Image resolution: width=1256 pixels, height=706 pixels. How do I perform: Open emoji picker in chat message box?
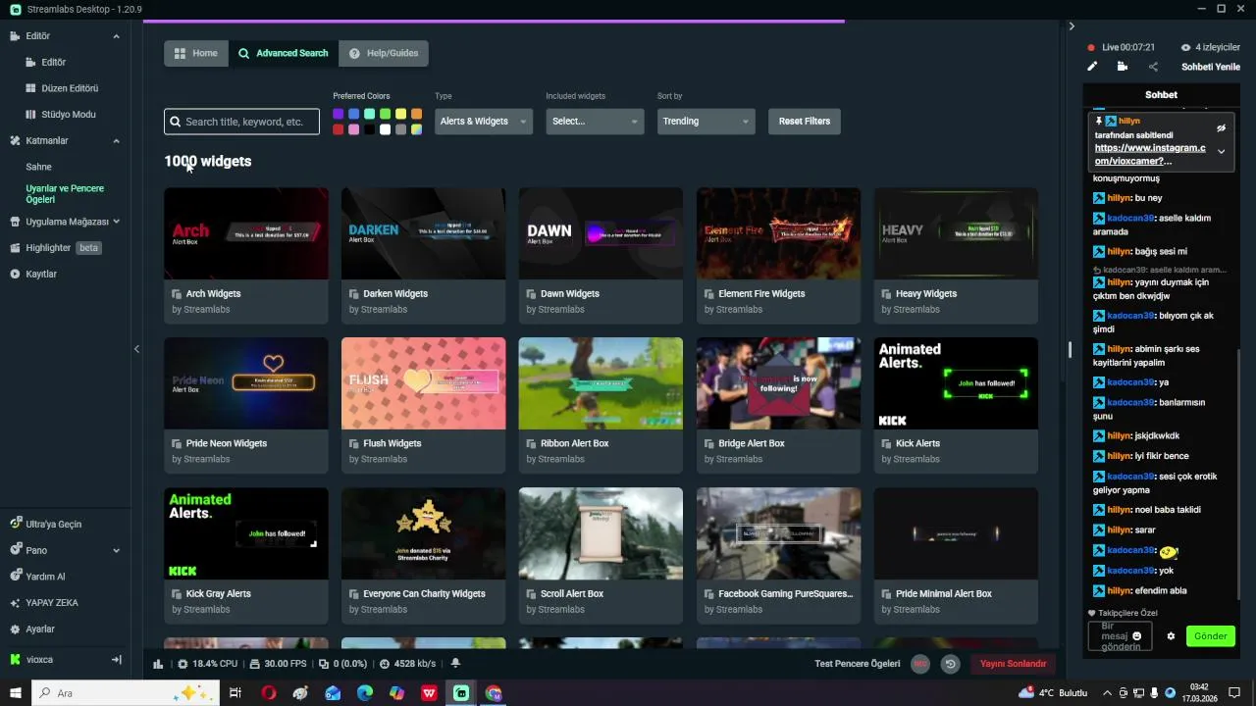[x=1137, y=636]
